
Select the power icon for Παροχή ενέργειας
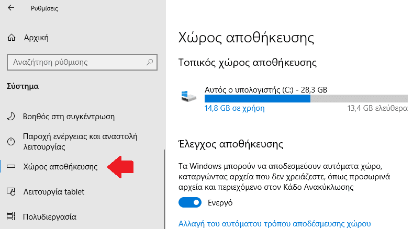click(x=11, y=141)
